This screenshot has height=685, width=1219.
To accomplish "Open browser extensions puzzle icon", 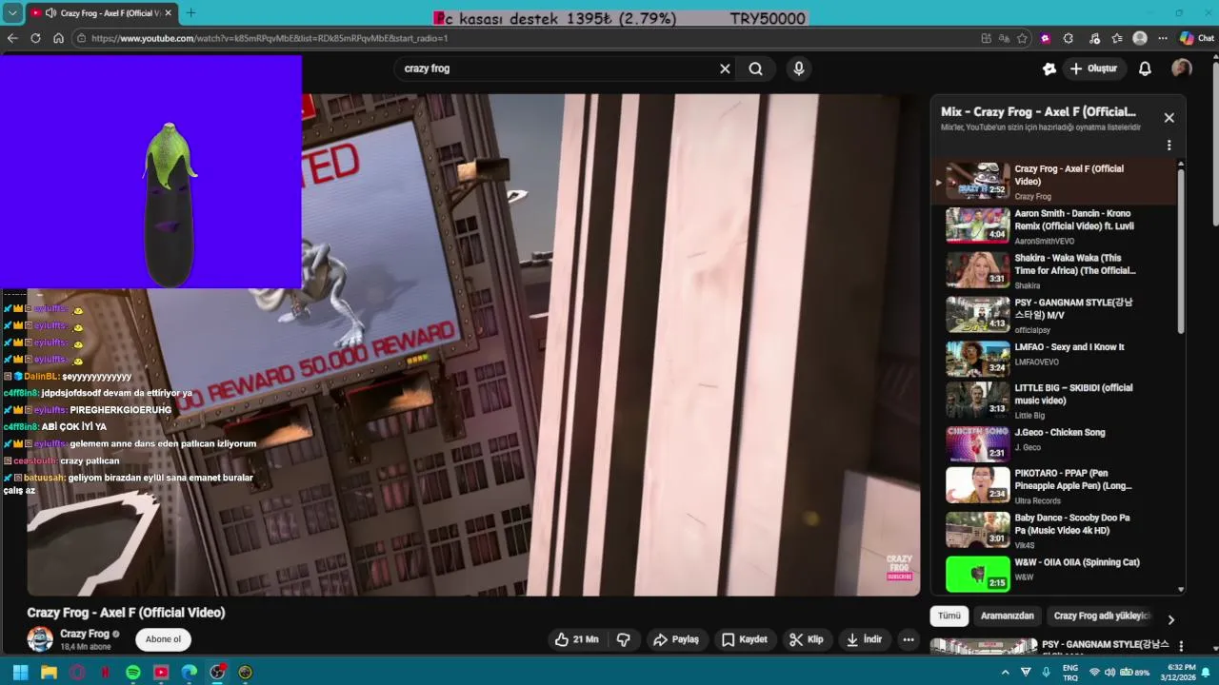I will tap(1068, 38).
